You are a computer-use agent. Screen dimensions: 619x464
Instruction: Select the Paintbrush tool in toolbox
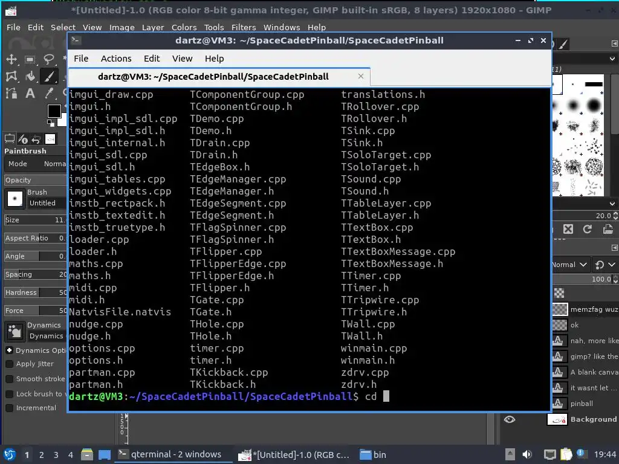tap(48, 77)
